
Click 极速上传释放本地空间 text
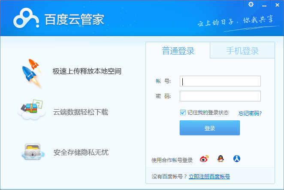point(87,71)
